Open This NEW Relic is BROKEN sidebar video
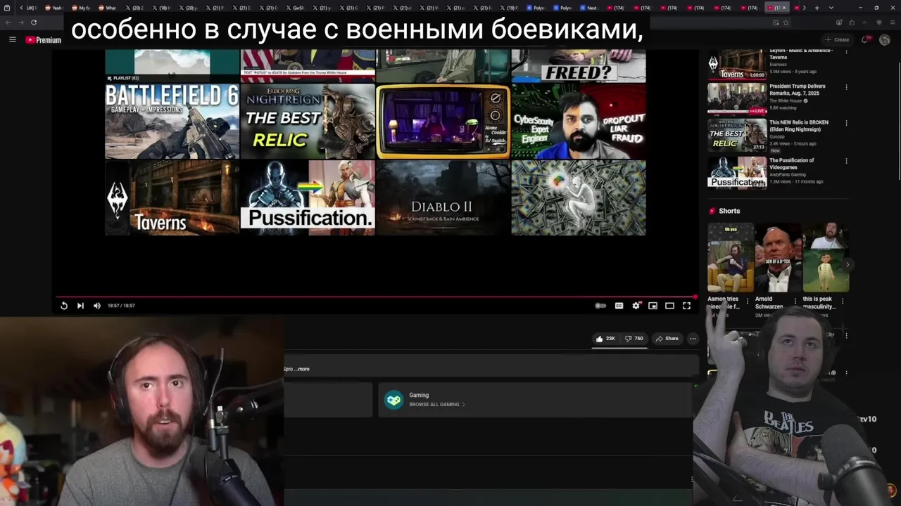 [x=737, y=136]
